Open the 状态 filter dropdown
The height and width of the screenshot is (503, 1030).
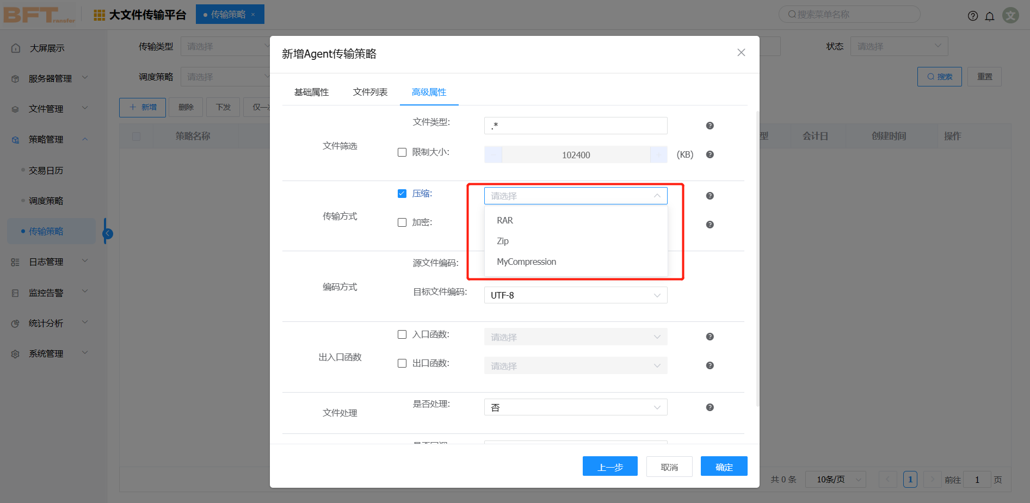899,47
